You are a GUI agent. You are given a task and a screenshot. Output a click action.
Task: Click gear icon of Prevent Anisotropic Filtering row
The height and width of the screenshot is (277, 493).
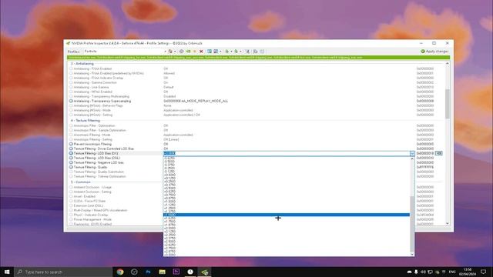(71, 144)
